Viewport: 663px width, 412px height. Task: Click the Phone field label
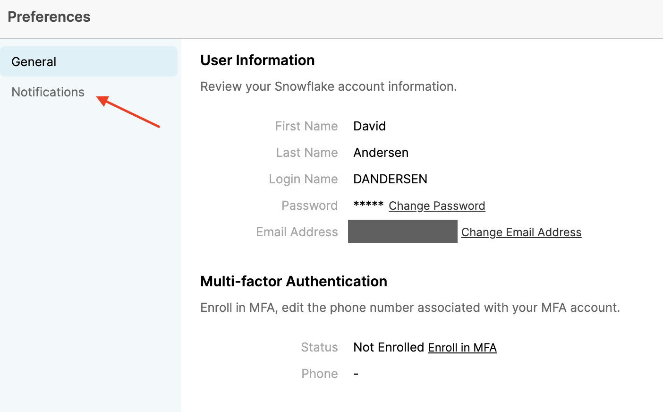point(320,374)
